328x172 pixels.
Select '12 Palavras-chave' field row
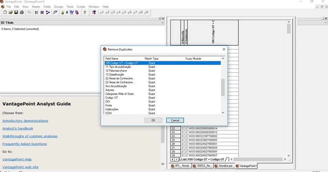pyautogui.click(x=163, y=71)
